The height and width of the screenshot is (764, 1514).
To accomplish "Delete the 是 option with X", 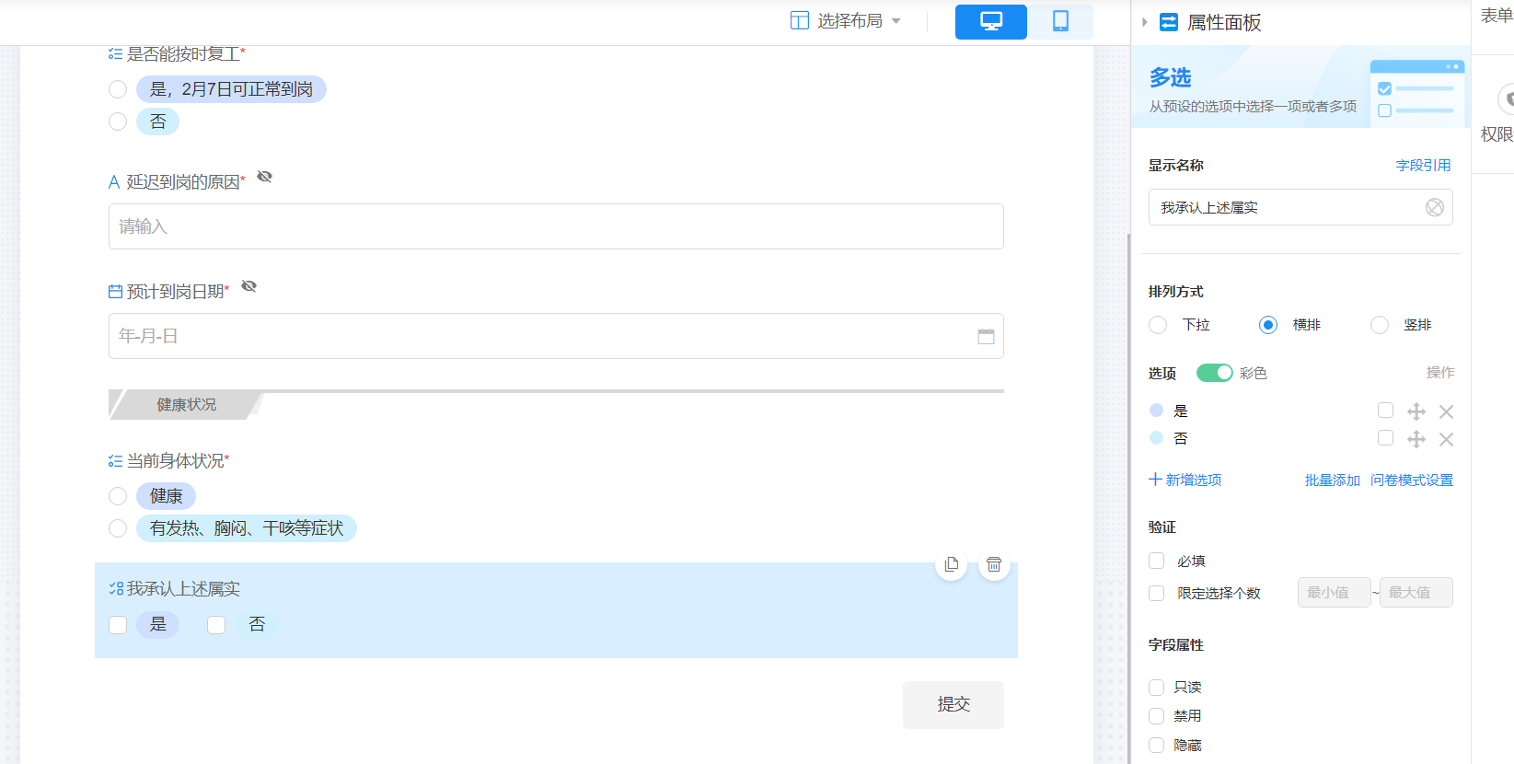I will tap(1446, 411).
